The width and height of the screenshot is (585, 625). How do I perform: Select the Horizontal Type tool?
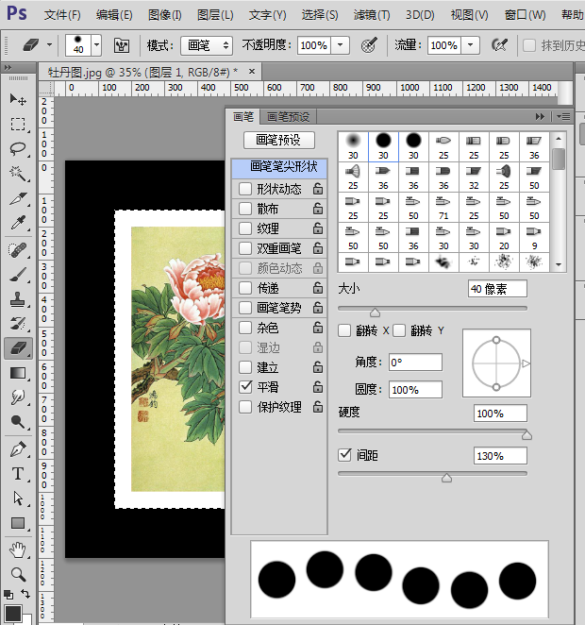click(x=17, y=473)
